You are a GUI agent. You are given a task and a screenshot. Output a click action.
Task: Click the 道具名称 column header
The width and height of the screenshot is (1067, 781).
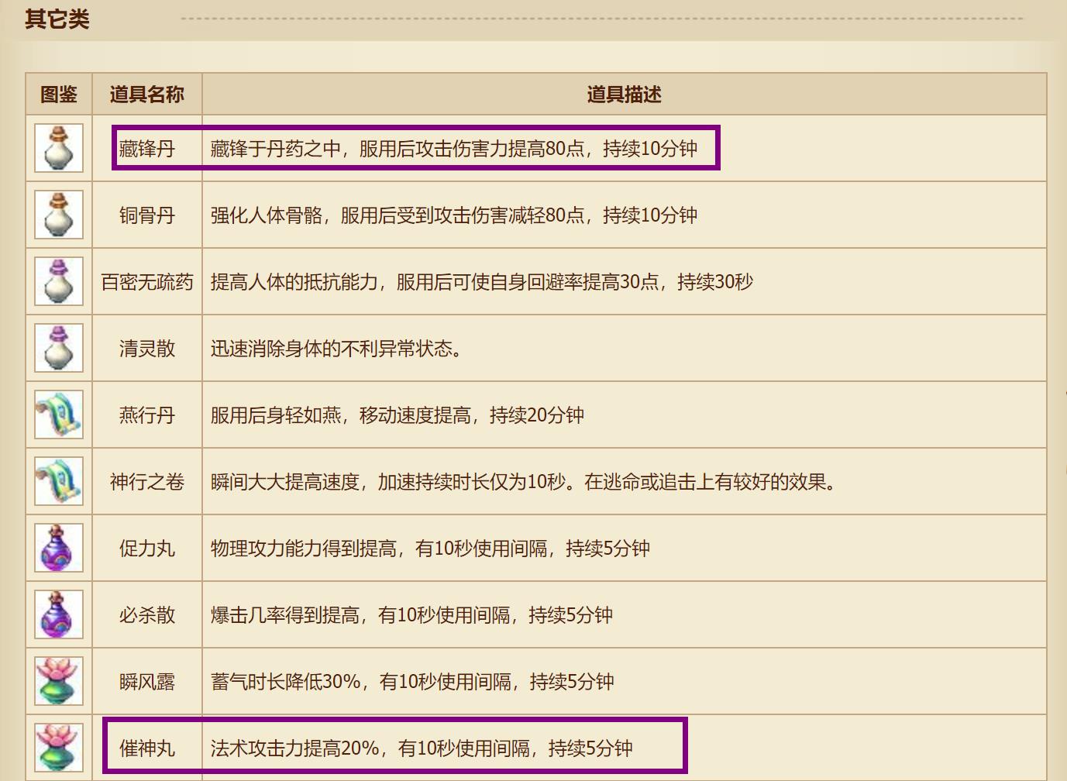(146, 95)
